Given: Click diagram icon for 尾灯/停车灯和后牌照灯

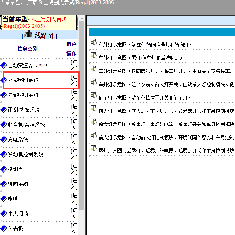Looking at the screenshot, I should 94,55.
